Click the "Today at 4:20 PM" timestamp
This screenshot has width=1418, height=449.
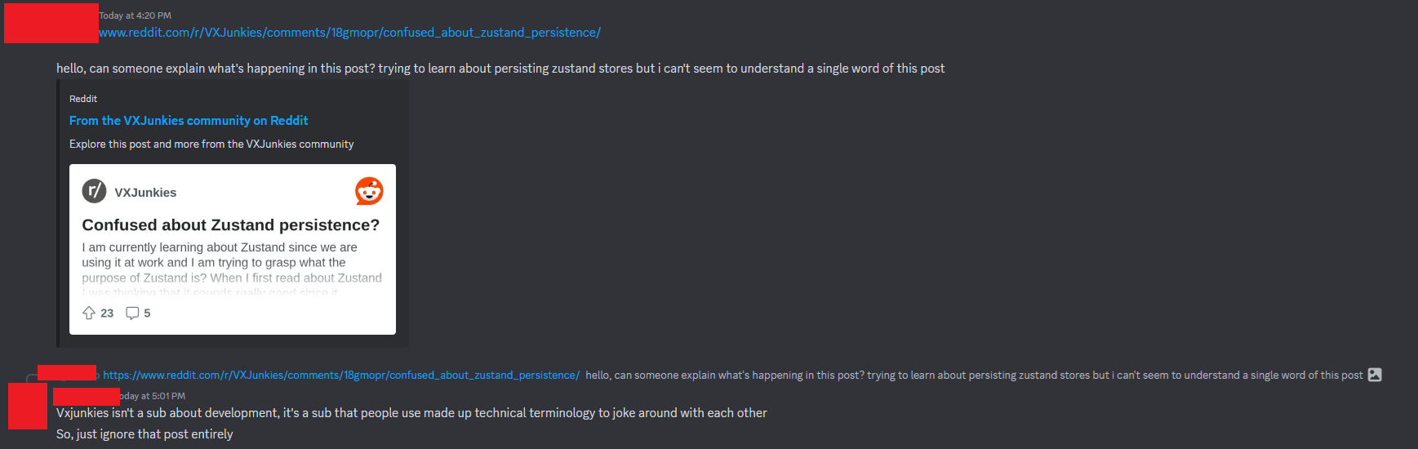click(135, 16)
